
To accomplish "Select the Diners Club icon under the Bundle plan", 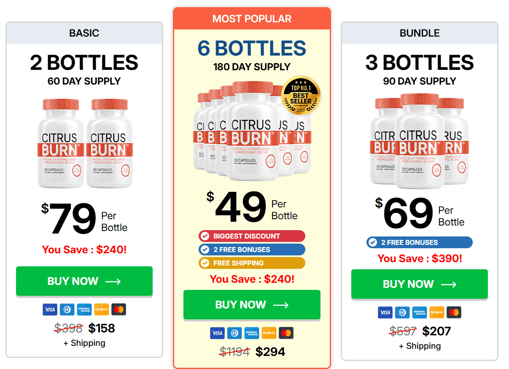I will coord(402,312).
